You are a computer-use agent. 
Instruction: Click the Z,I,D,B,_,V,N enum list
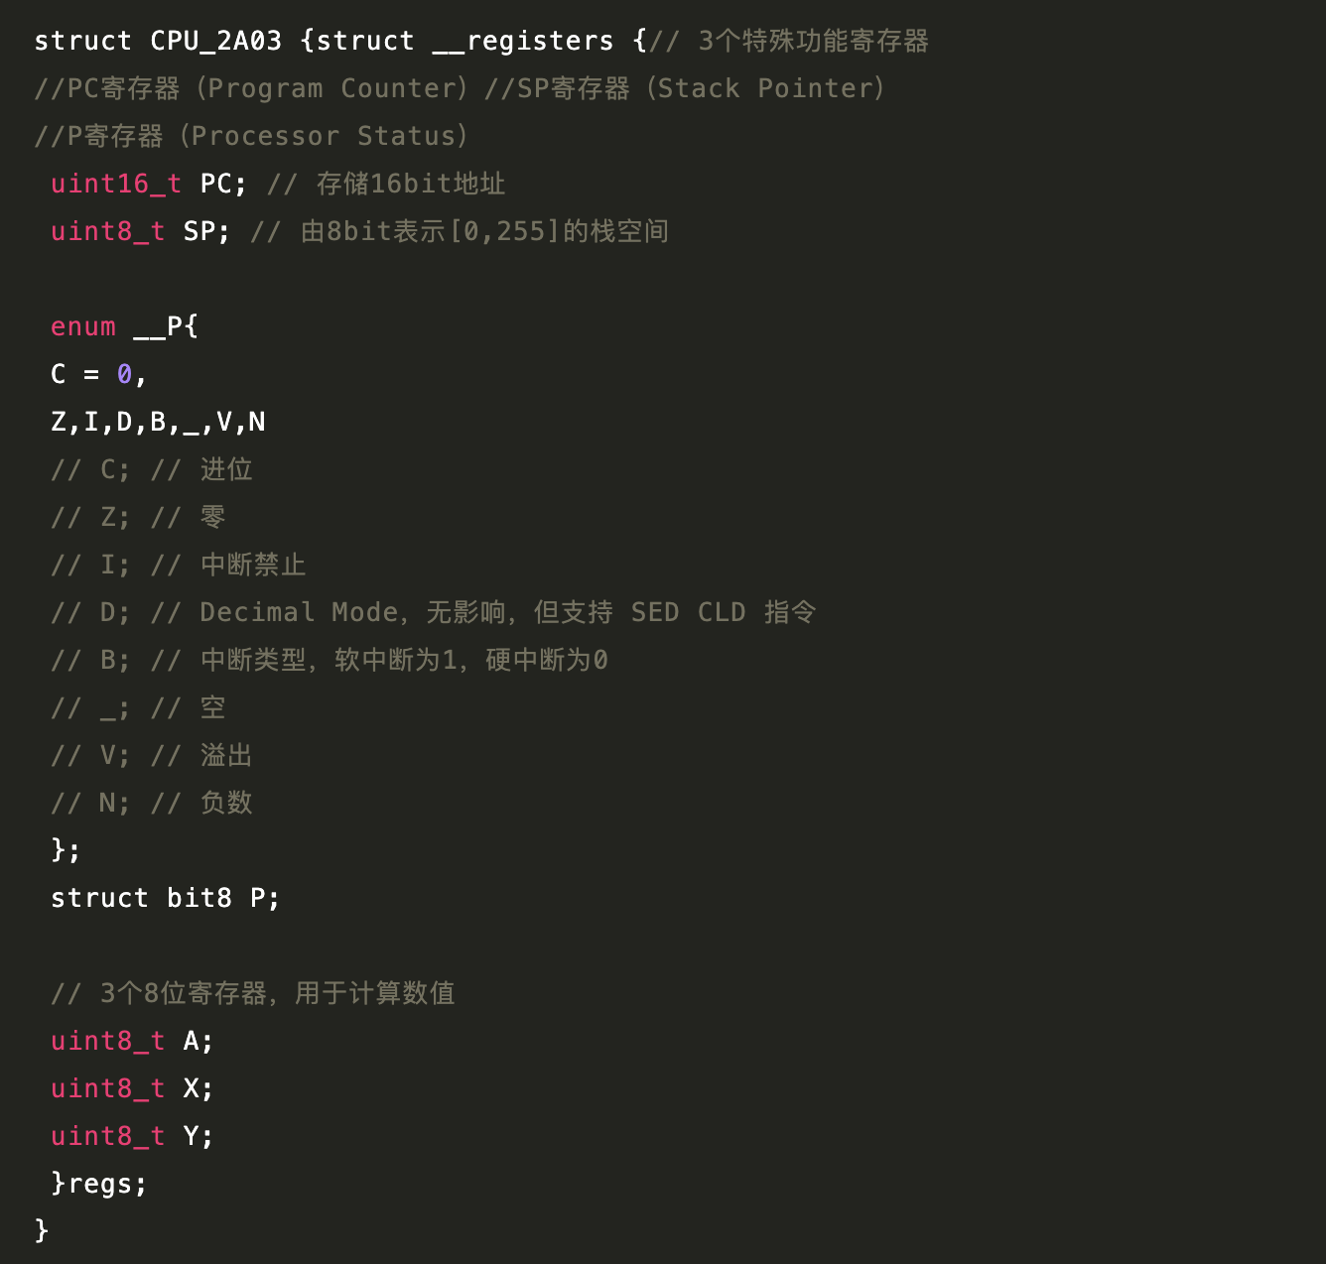(x=158, y=422)
